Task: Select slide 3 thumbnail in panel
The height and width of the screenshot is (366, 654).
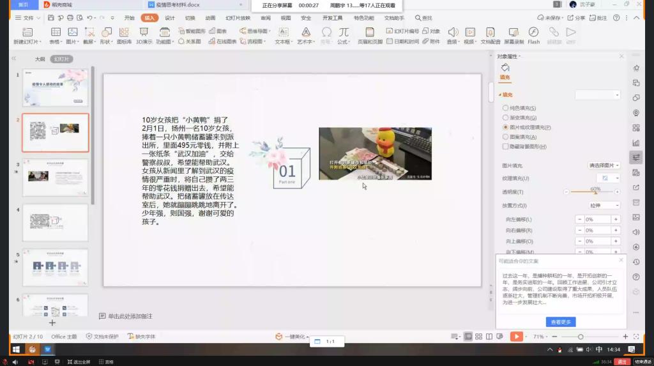Action: pyautogui.click(x=55, y=178)
